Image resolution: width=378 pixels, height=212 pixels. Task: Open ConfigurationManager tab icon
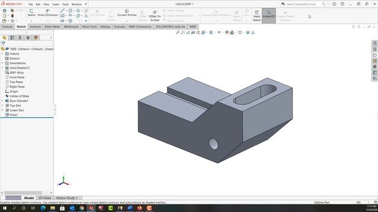[x=20, y=38]
